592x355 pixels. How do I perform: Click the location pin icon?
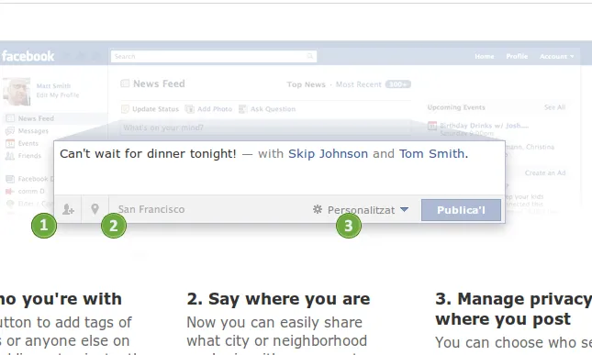[95, 209]
